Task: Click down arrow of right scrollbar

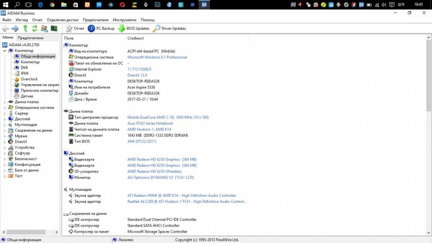Action: tap(429, 233)
